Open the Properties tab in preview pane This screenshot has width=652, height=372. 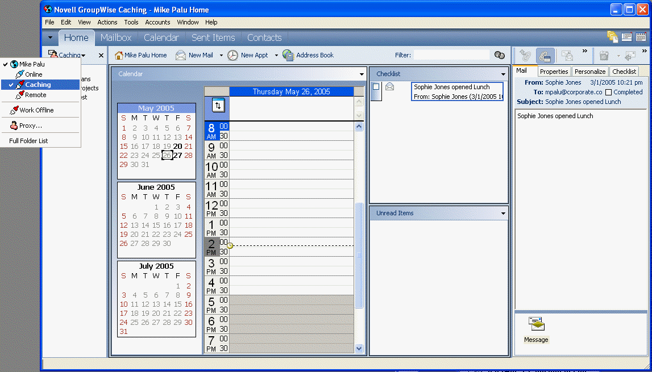tap(554, 72)
